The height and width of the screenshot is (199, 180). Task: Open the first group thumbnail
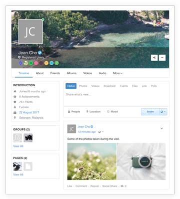(17, 138)
